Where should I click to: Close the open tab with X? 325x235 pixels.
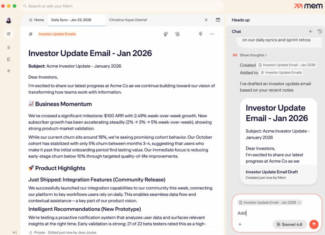206,20
